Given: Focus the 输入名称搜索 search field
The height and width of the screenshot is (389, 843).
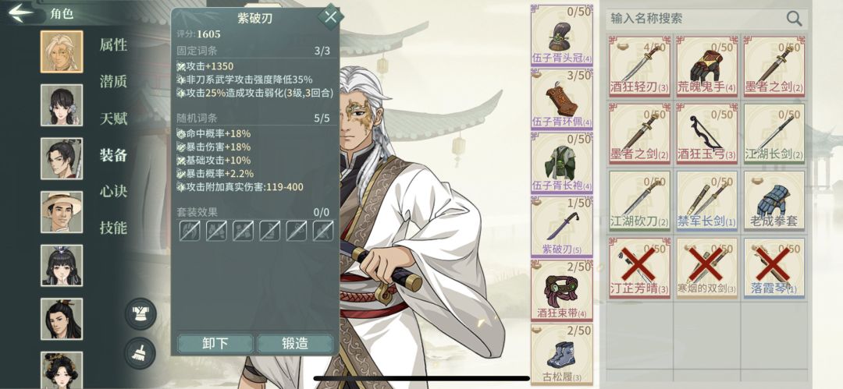Looking at the screenshot, I should [x=698, y=19].
